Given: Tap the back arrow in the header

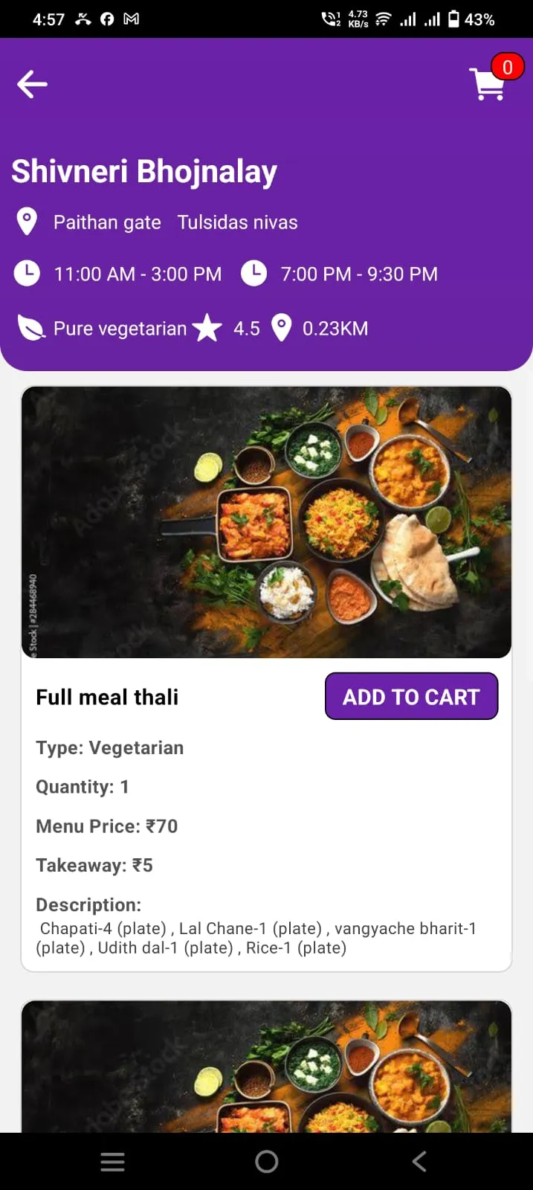Looking at the screenshot, I should (x=31, y=84).
